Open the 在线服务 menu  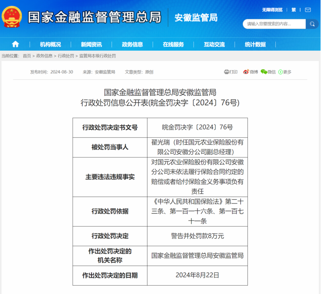[x=173, y=44]
